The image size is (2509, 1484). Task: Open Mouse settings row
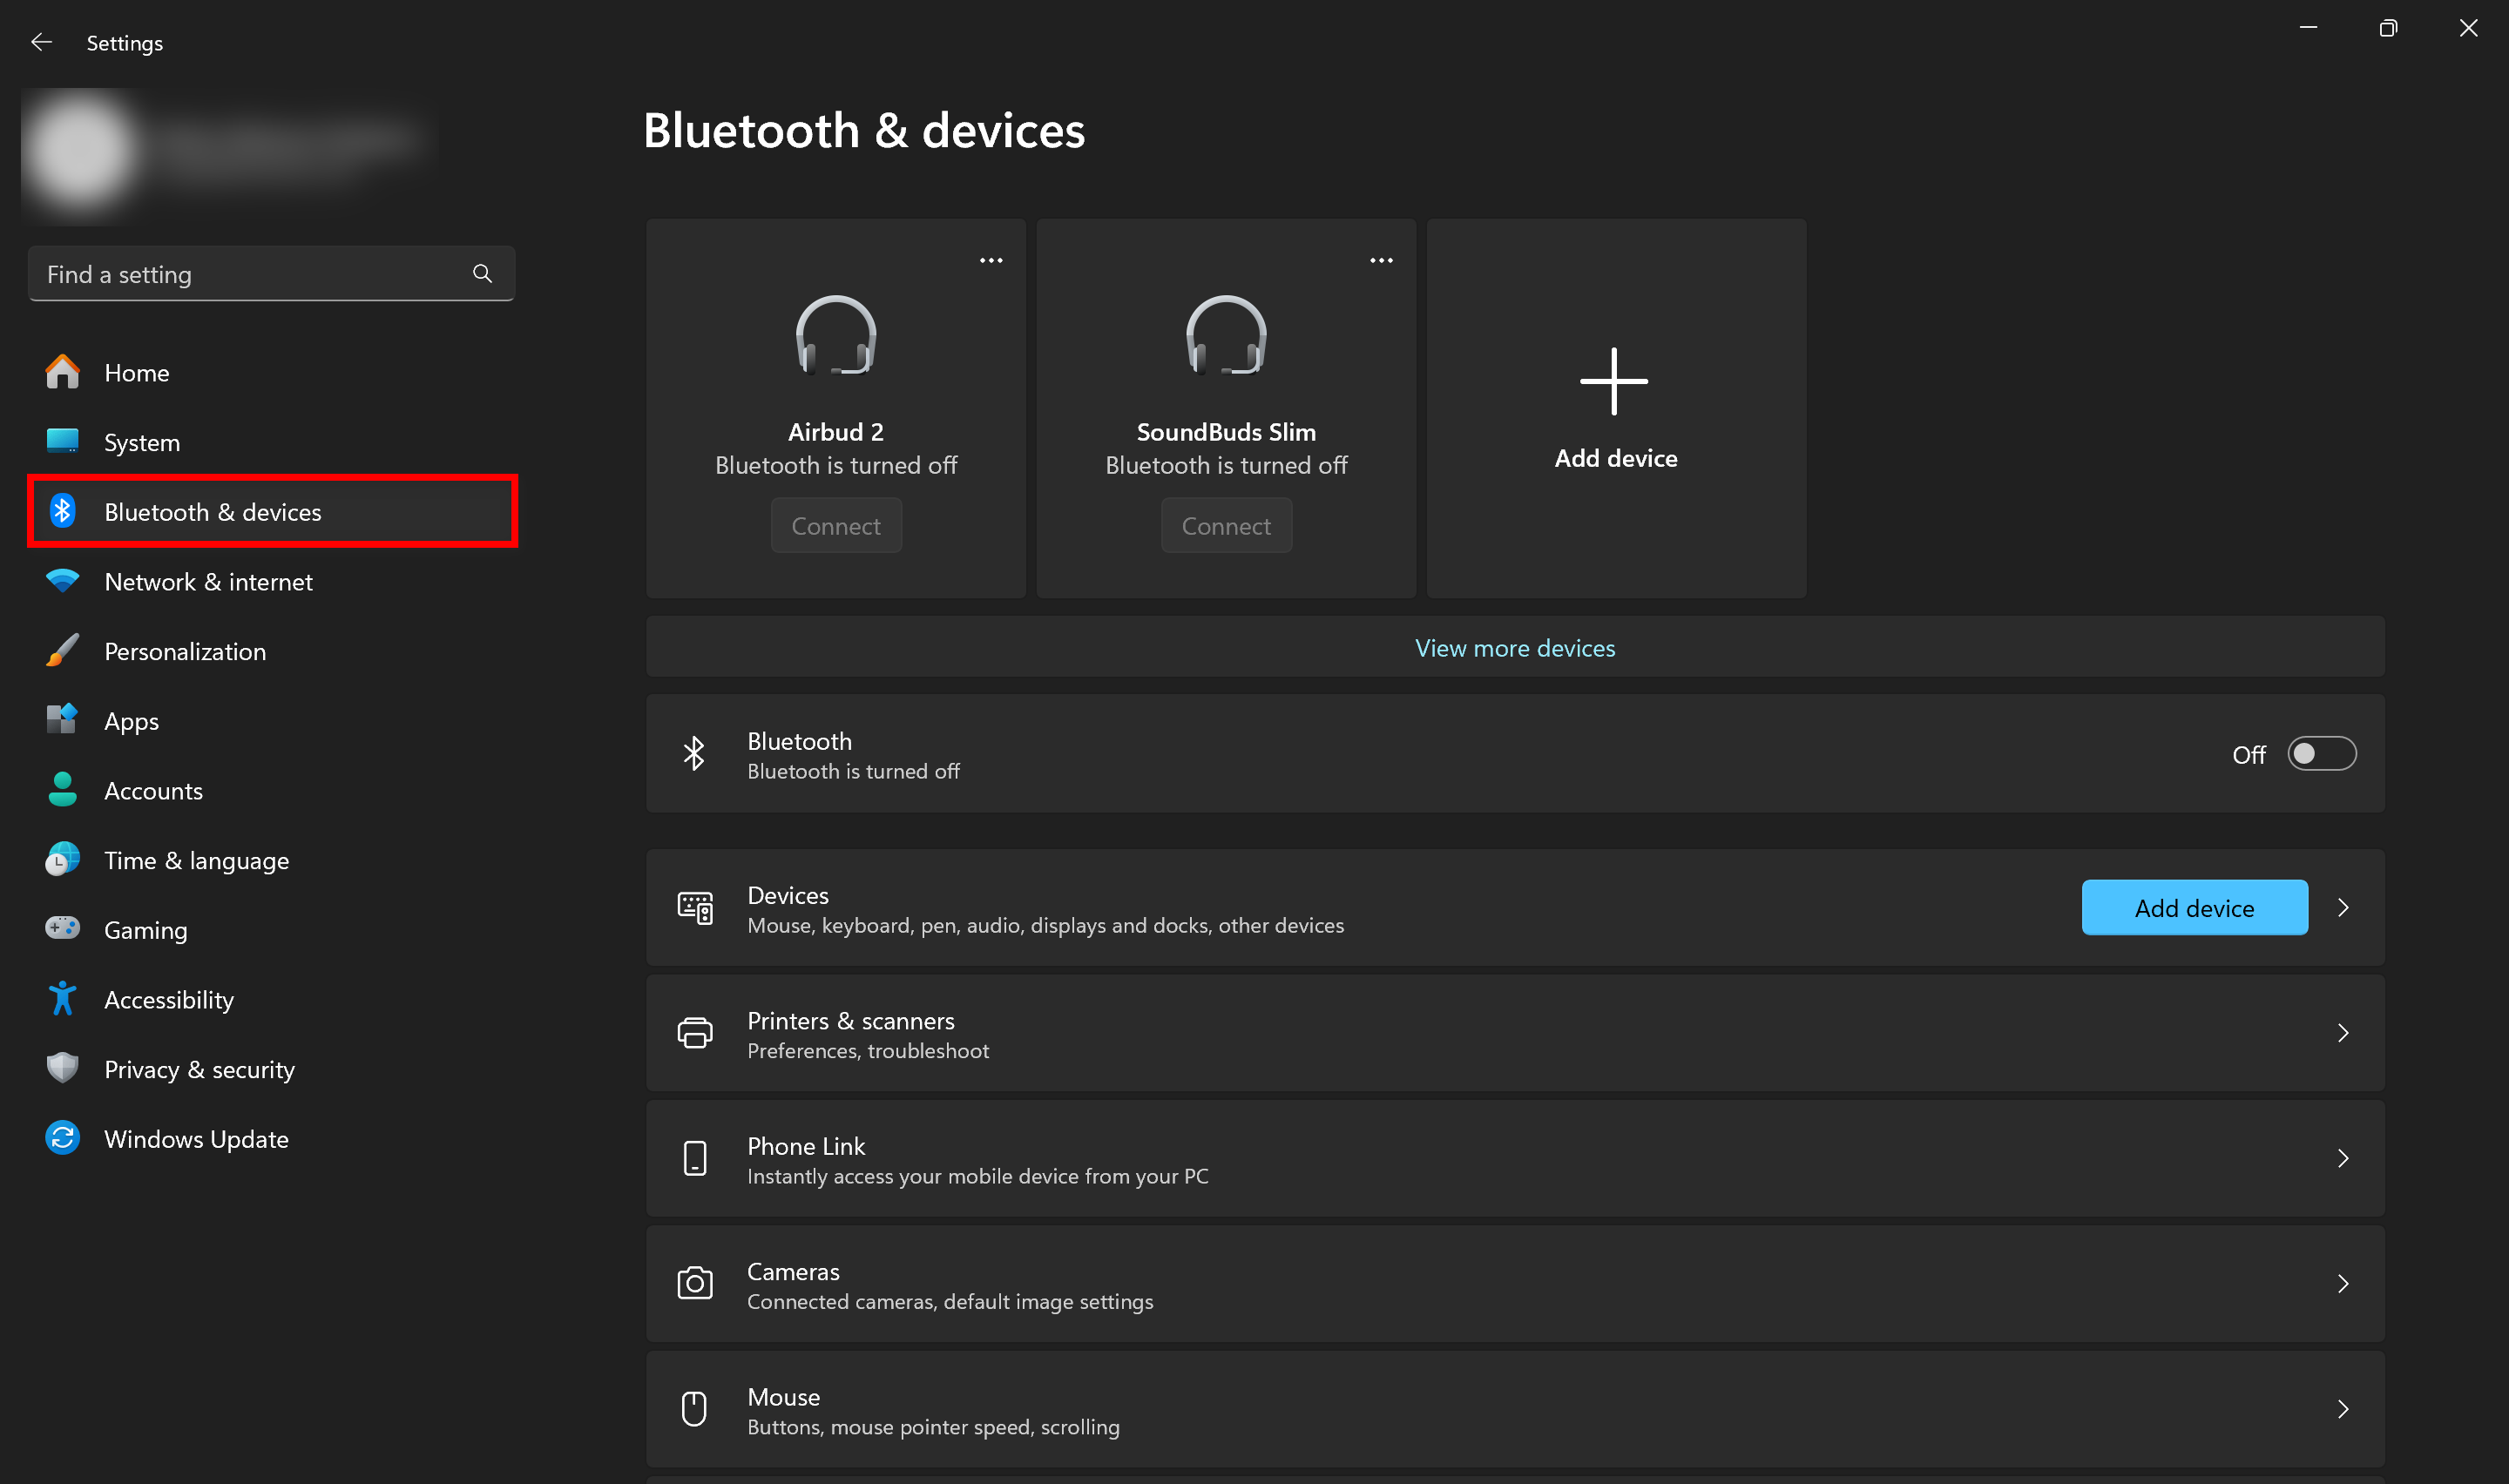[x=1514, y=1409]
